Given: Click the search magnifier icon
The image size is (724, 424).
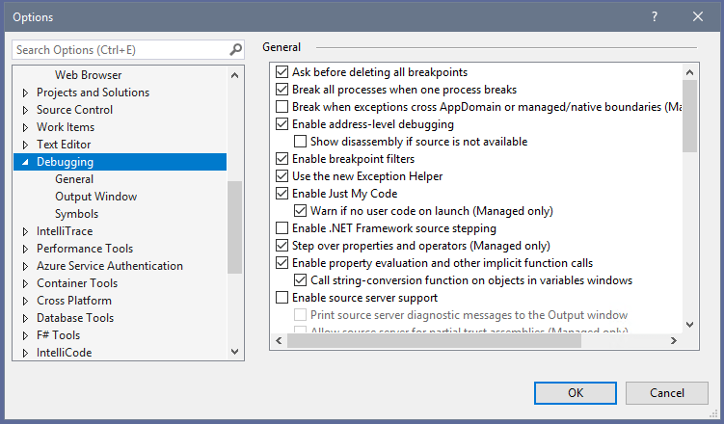Looking at the screenshot, I should coord(235,49).
